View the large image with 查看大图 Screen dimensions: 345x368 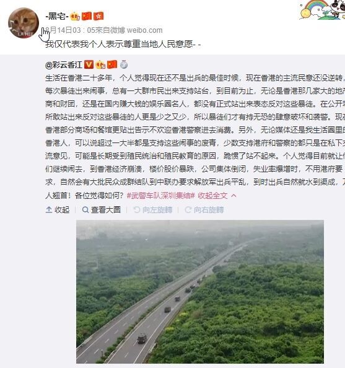click(102, 209)
